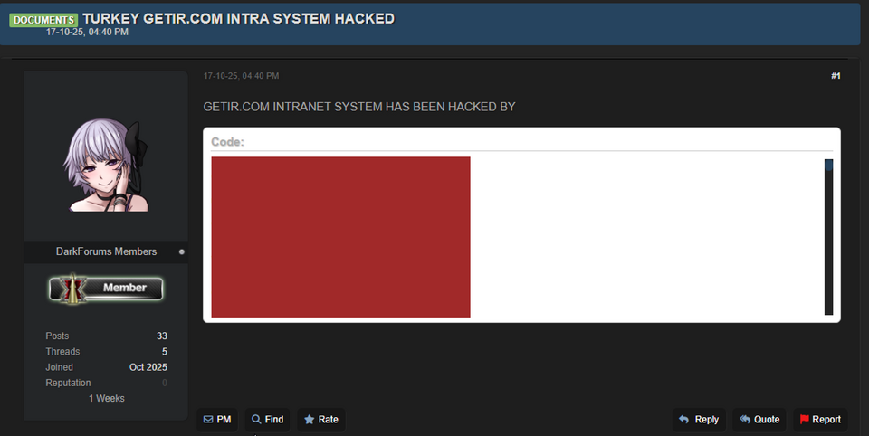Image resolution: width=869 pixels, height=436 pixels.
Task: Report the post with the red flag
Action: pyautogui.click(x=820, y=420)
